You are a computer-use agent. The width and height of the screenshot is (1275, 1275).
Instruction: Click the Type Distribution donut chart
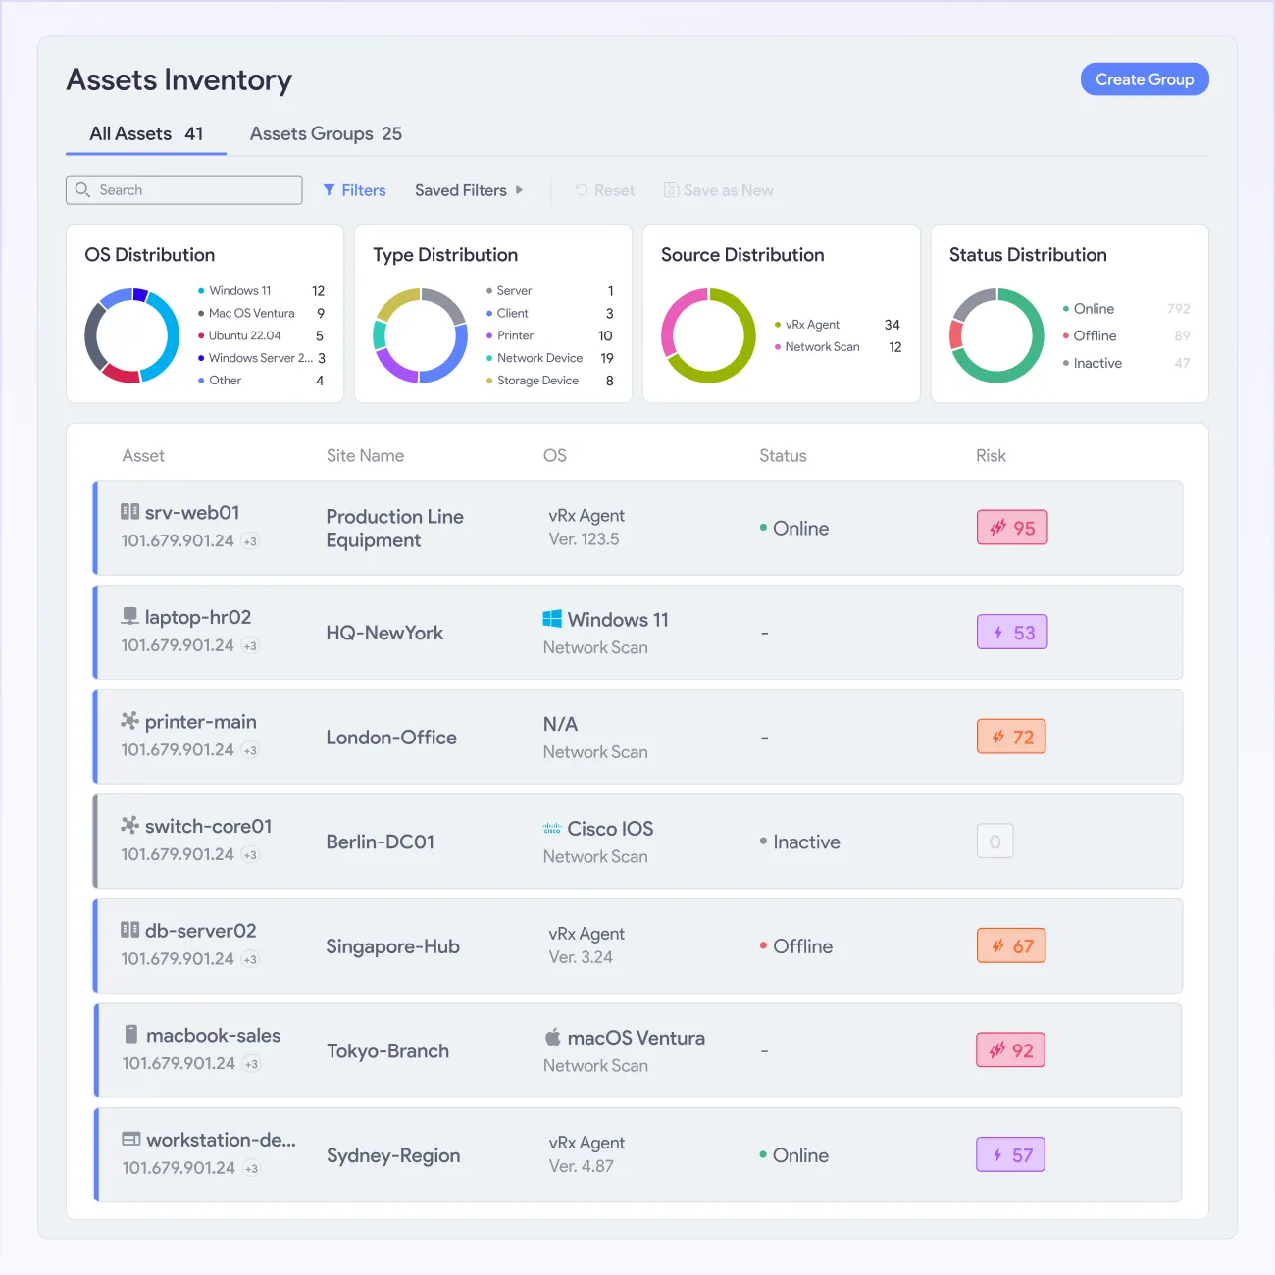click(420, 335)
